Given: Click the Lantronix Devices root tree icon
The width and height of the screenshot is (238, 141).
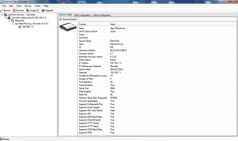Looking at the screenshot, I should pos(6,15).
